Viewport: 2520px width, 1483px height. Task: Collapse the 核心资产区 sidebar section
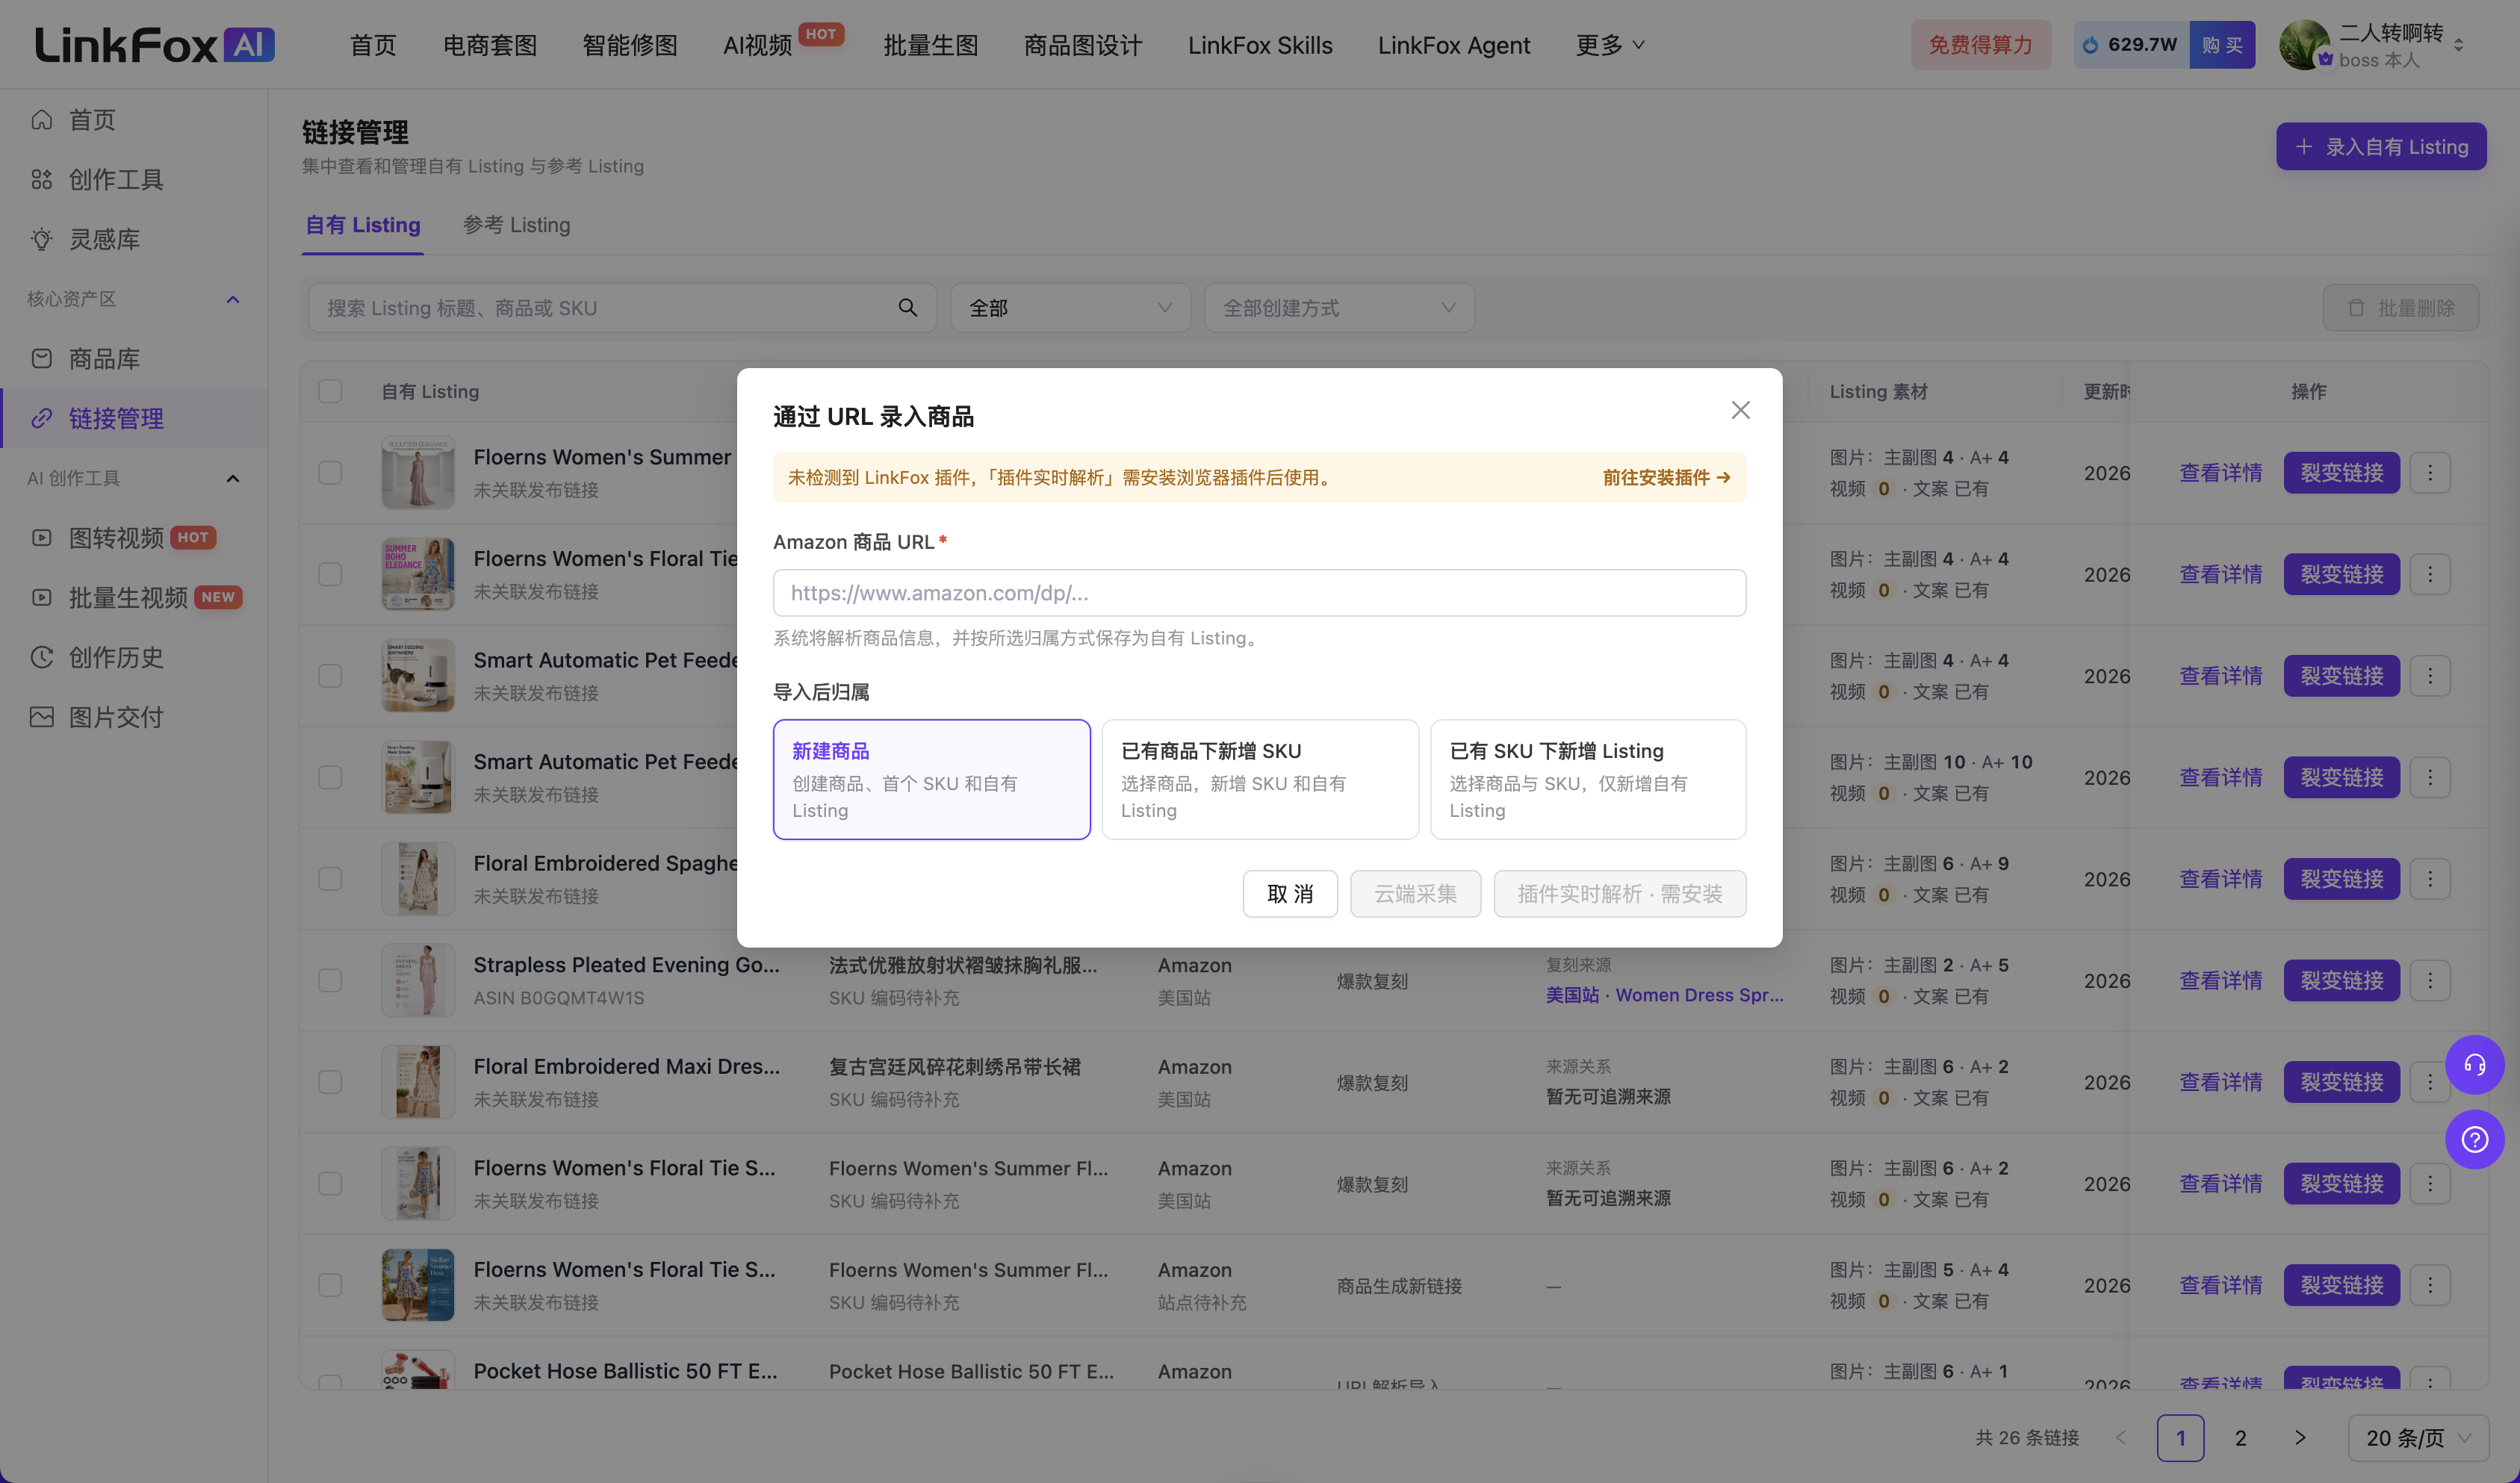click(233, 299)
